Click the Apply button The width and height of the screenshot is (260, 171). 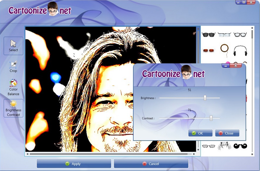click(x=74, y=164)
